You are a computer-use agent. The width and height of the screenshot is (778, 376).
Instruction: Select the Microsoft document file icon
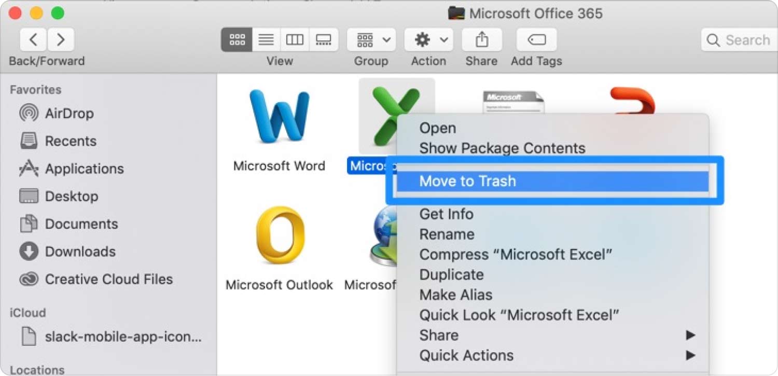pyautogui.click(x=513, y=102)
